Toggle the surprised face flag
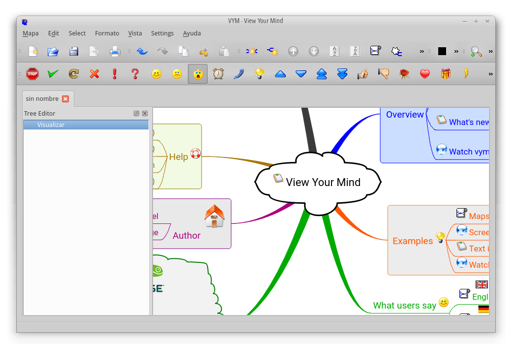The image size is (512, 344). pyautogui.click(x=198, y=74)
